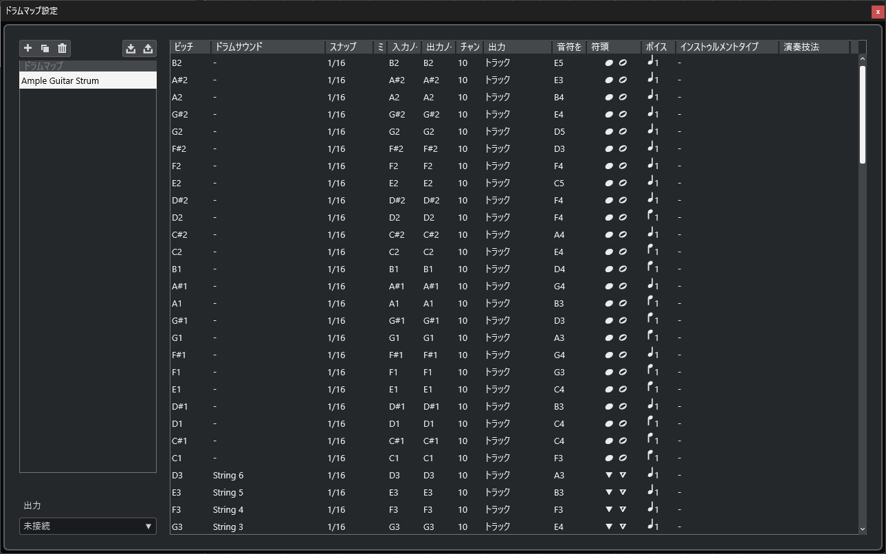Click the voice note stem icon for D2
This screenshot has height=554, width=886.
pyautogui.click(x=651, y=217)
